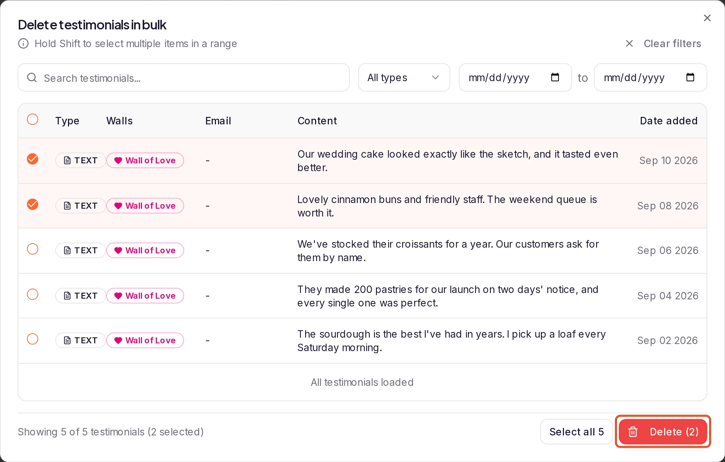The width and height of the screenshot is (725, 462).
Task: Uncheck the wedding cake testimonial
Action: (33, 159)
